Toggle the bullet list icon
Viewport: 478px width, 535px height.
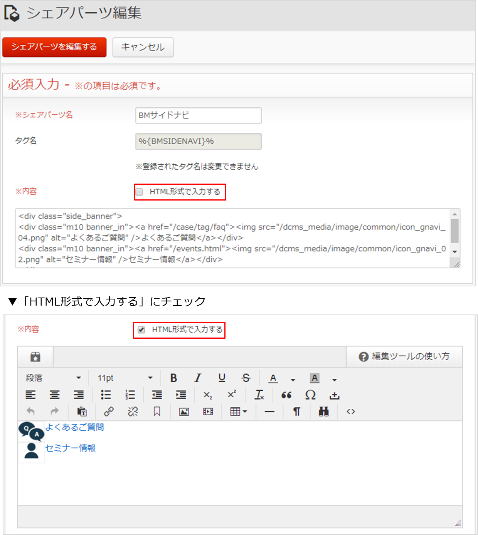(x=106, y=395)
